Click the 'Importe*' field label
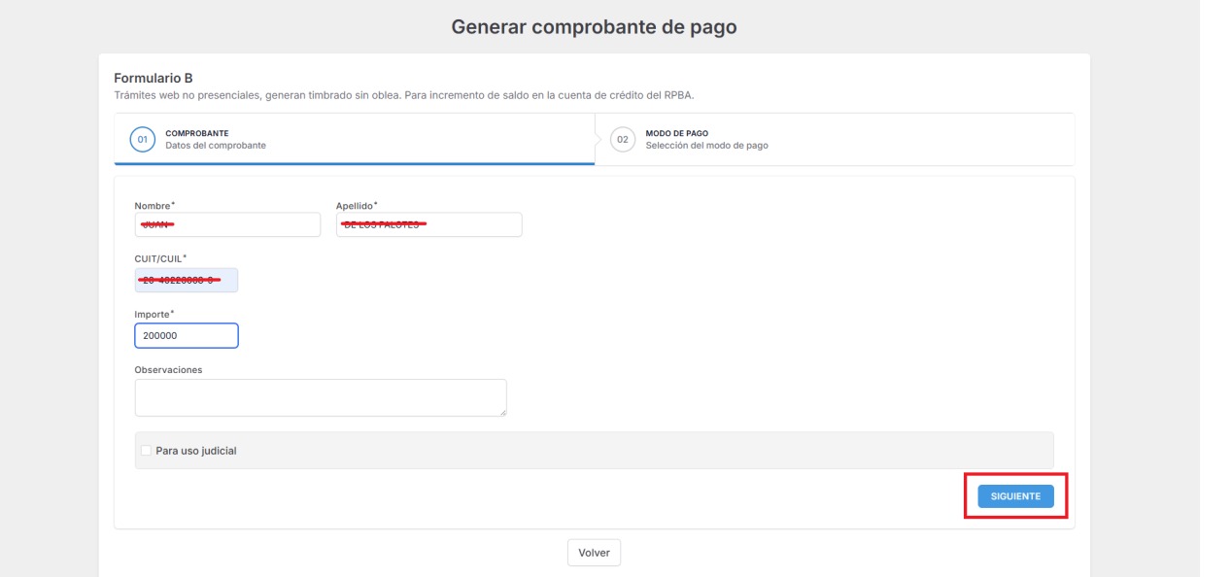1231x577 pixels. [x=152, y=314]
